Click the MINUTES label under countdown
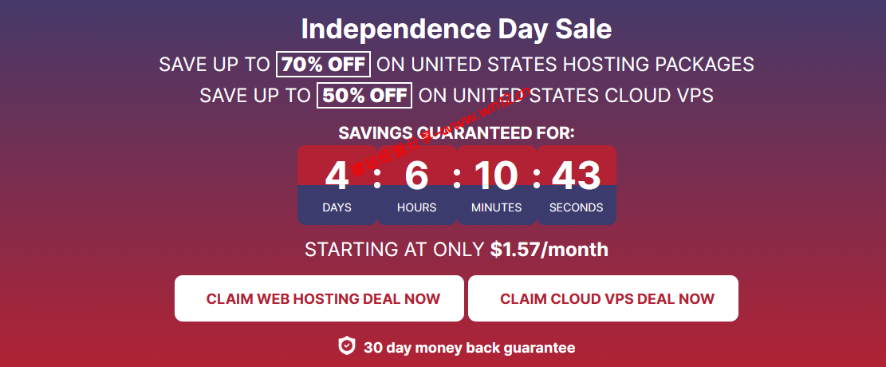Screen dimensions: 886x367 click(x=496, y=207)
